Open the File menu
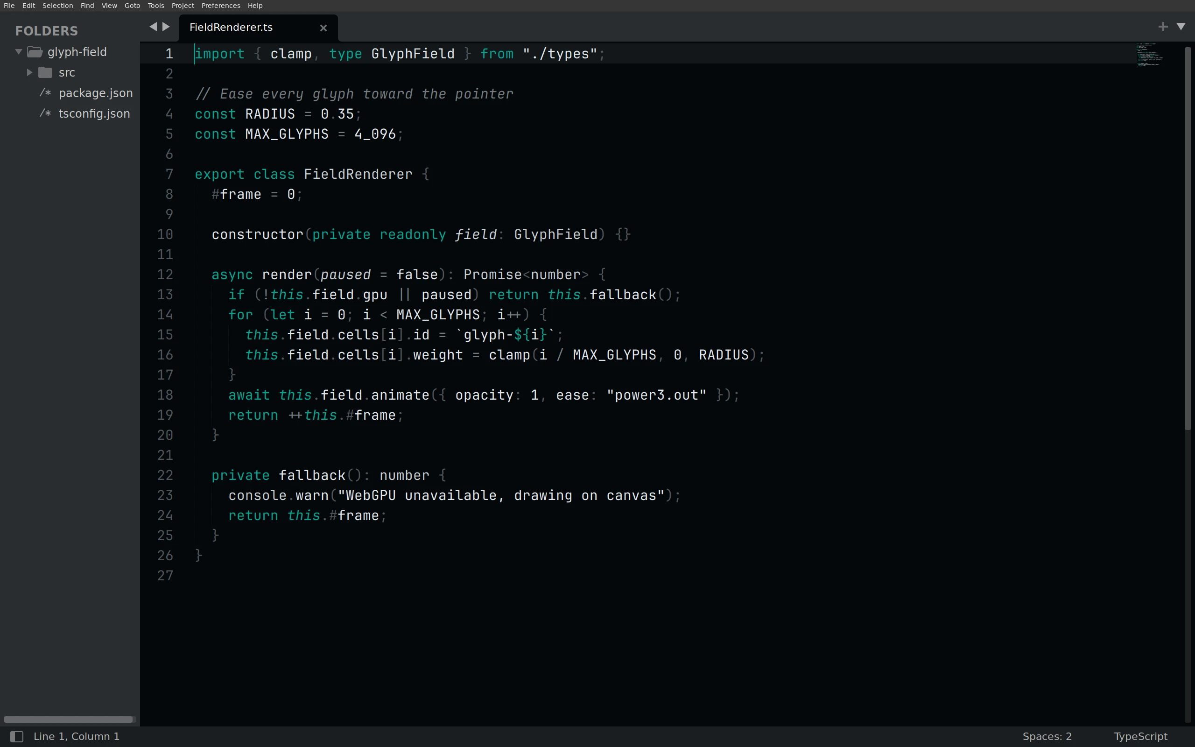This screenshot has height=747, width=1195. pos(9,6)
